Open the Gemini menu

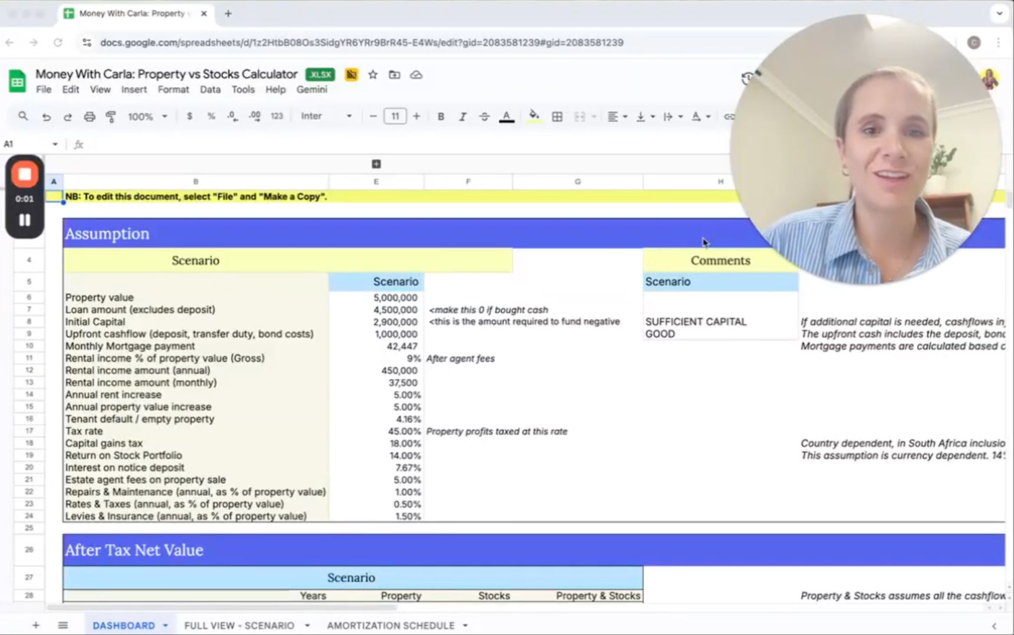click(x=311, y=90)
